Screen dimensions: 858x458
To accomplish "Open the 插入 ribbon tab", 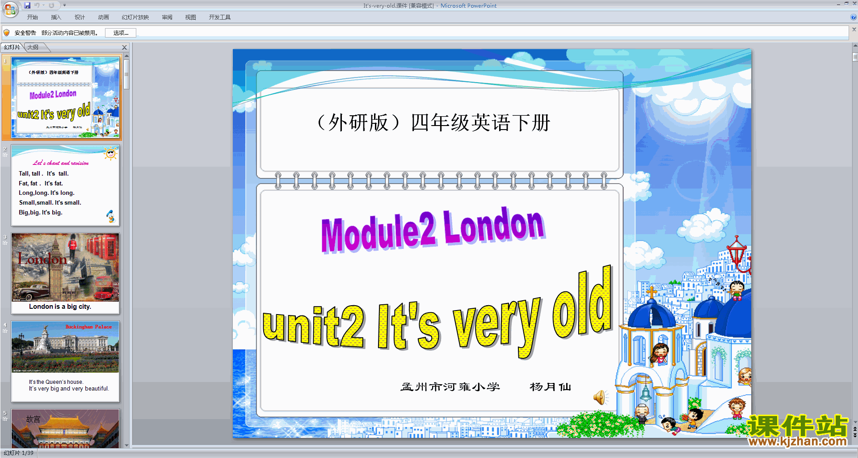I will [56, 17].
